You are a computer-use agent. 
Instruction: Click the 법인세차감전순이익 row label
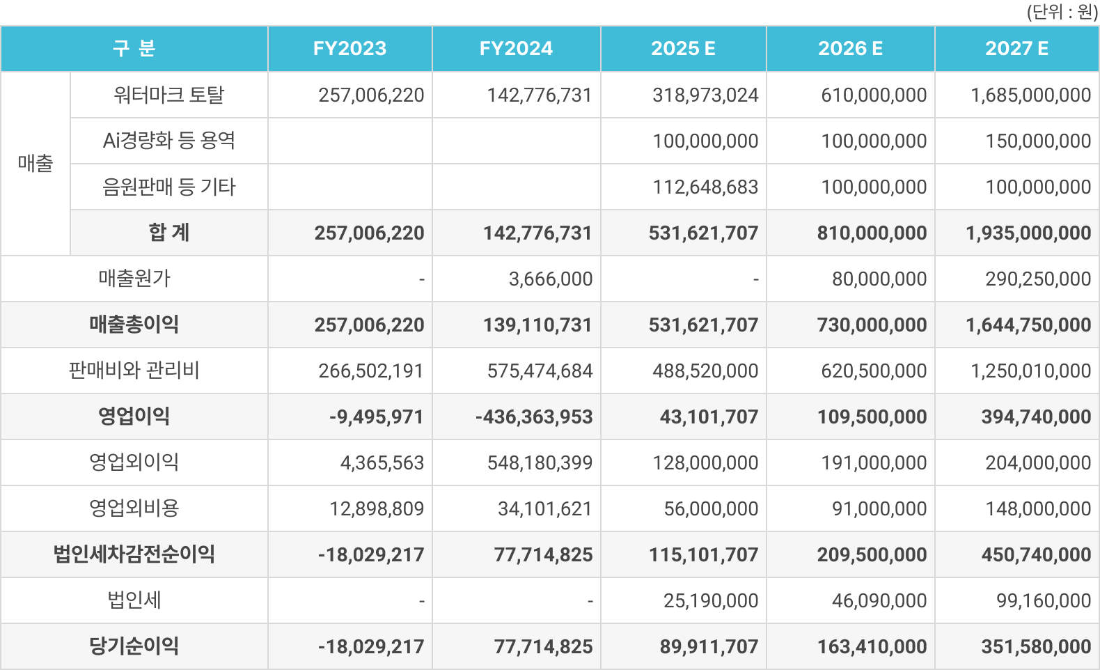[134, 554]
